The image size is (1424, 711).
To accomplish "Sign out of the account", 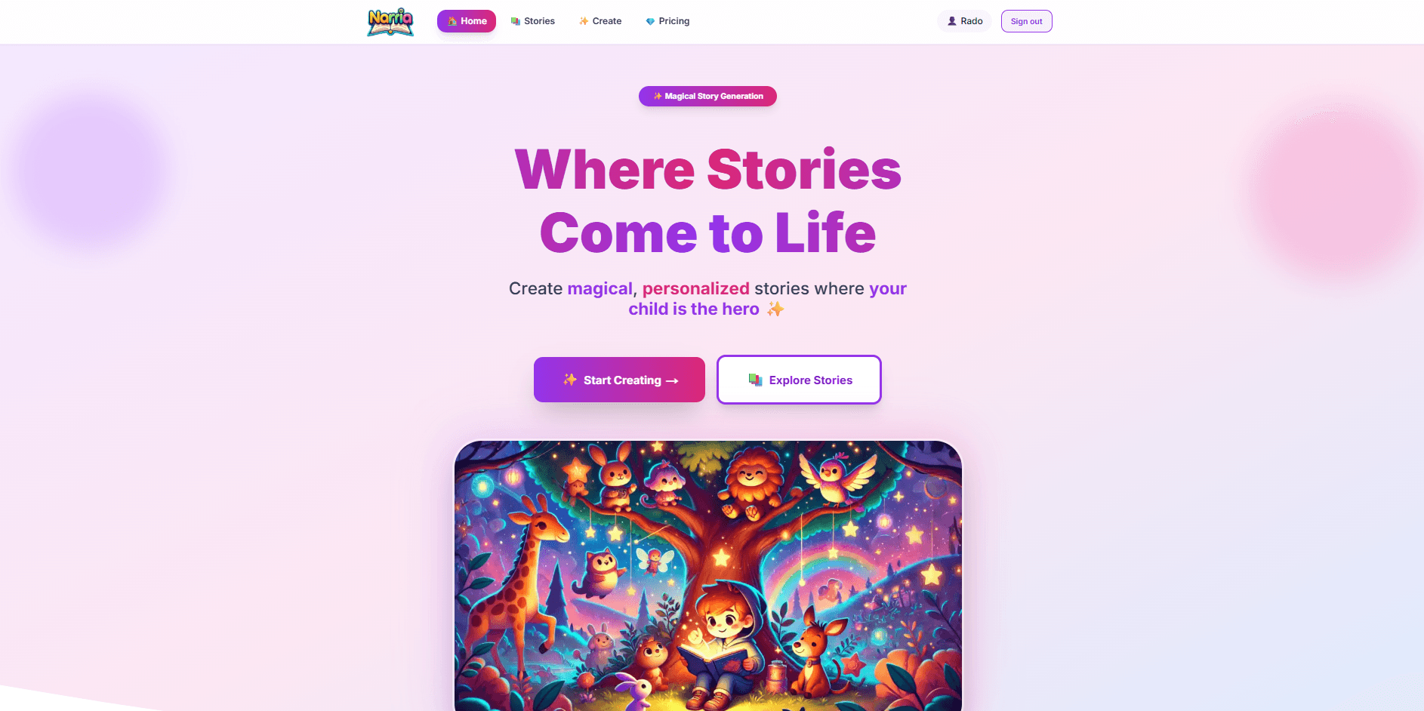I will click(1026, 21).
